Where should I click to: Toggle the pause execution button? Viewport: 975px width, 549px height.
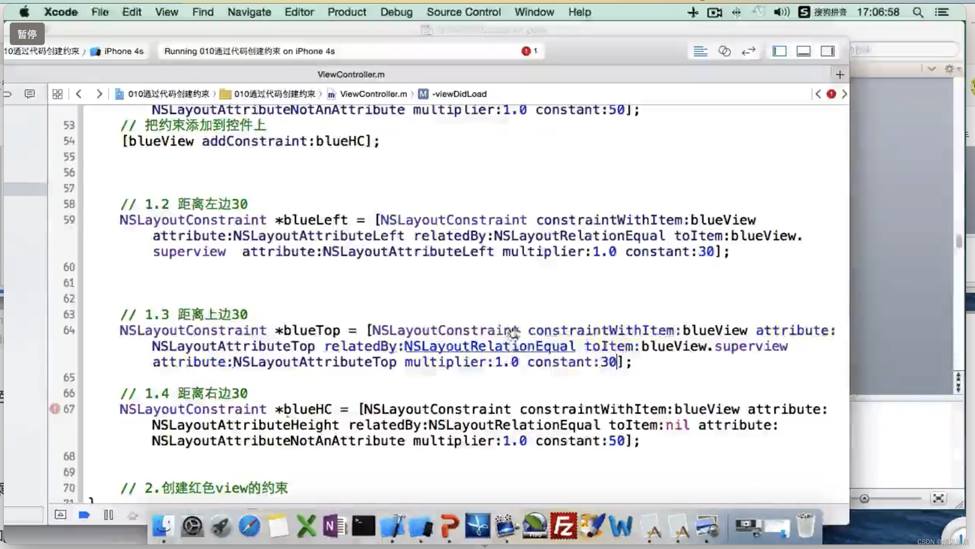[x=109, y=515]
